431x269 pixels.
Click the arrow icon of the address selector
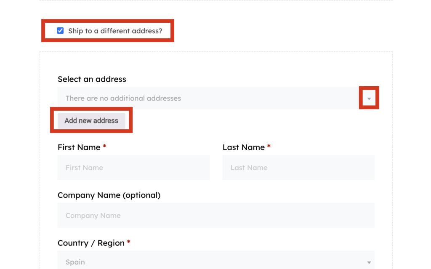369,99
